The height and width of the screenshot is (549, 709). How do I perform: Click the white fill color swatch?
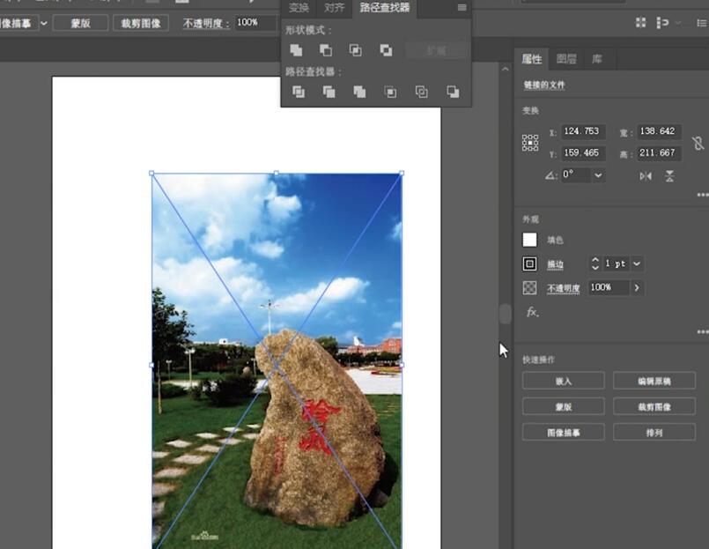click(x=529, y=240)
